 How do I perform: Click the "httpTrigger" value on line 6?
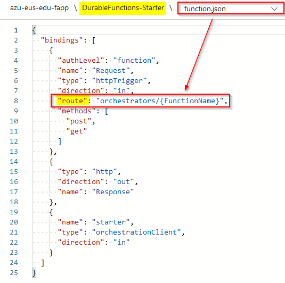119,81
